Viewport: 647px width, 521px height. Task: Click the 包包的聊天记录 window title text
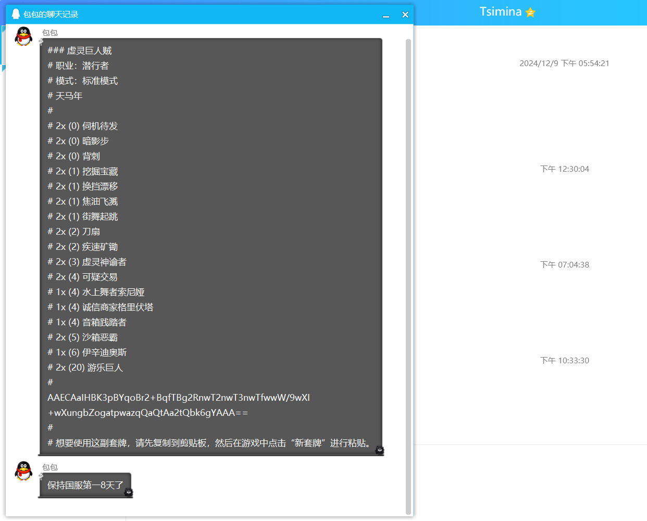(x=51, y=15)
